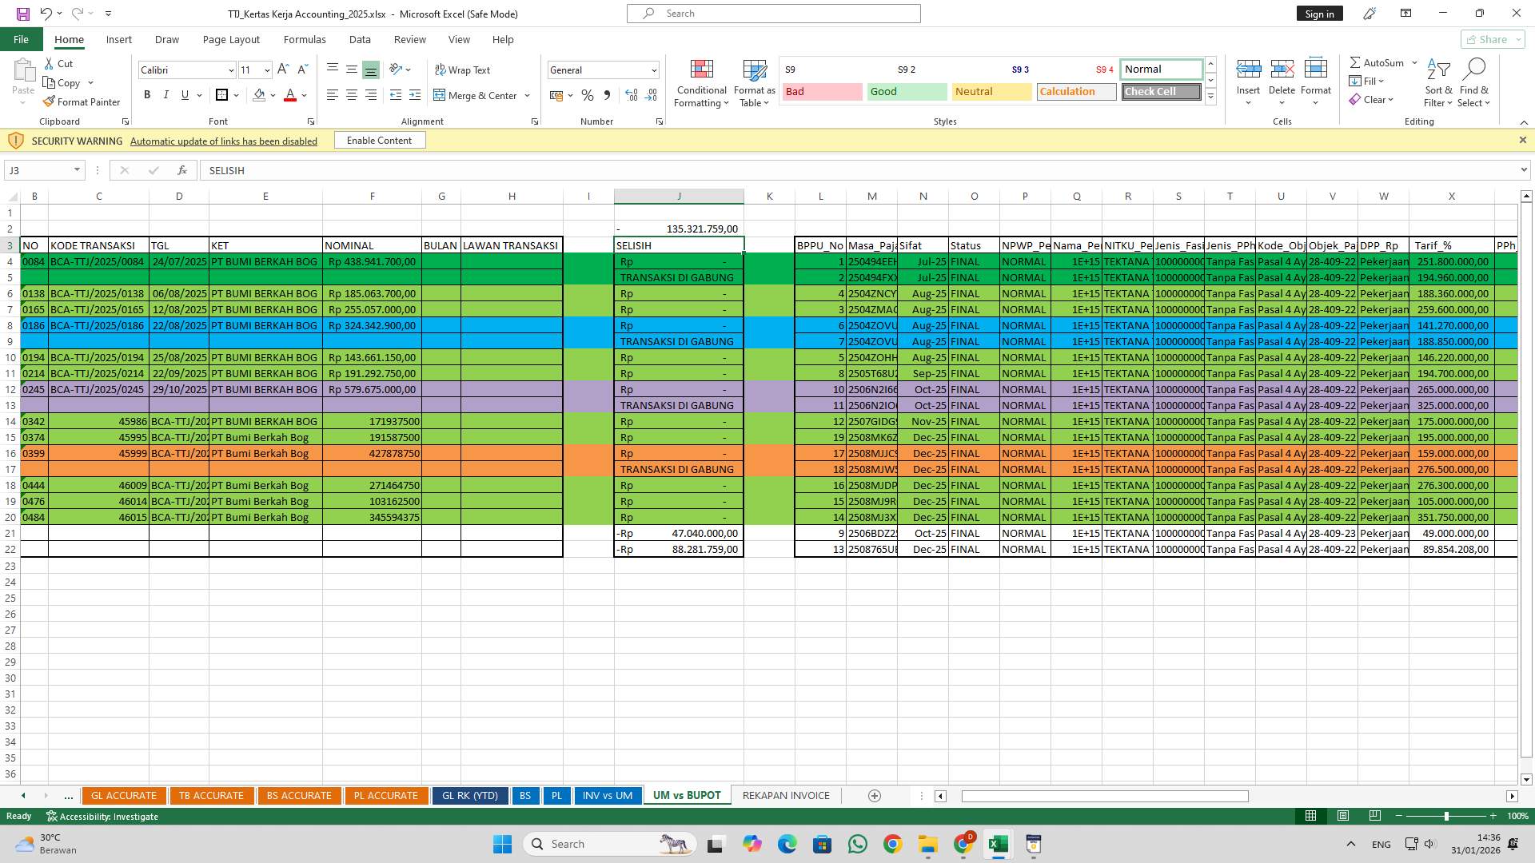Open the font name Calibri dropdown
The image size is (1535, 863).
[x=231, y=70]
